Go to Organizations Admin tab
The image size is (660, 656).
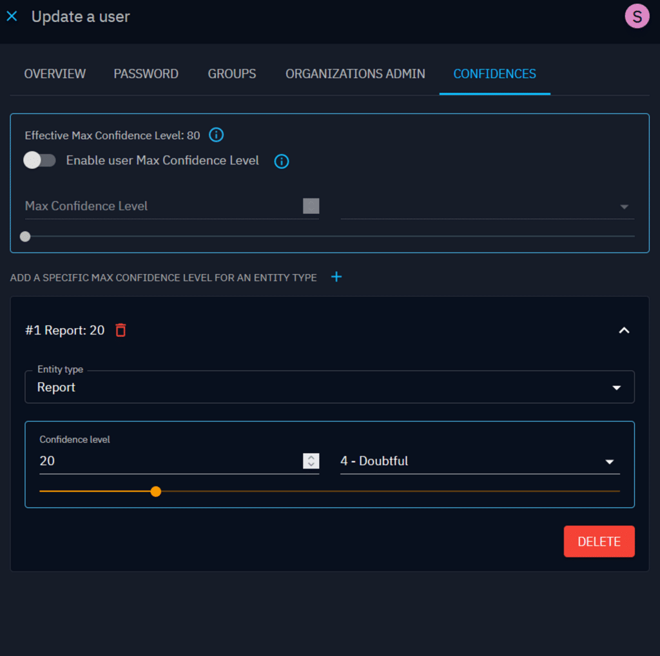(355, 74)
